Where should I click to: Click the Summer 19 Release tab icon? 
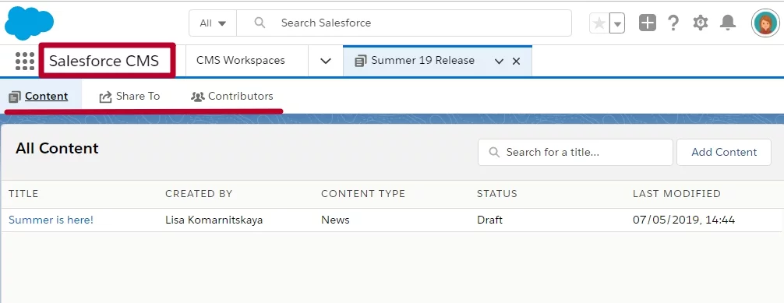[361, 61]
